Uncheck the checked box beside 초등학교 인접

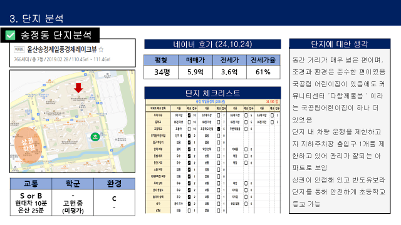tap(219, 129)
